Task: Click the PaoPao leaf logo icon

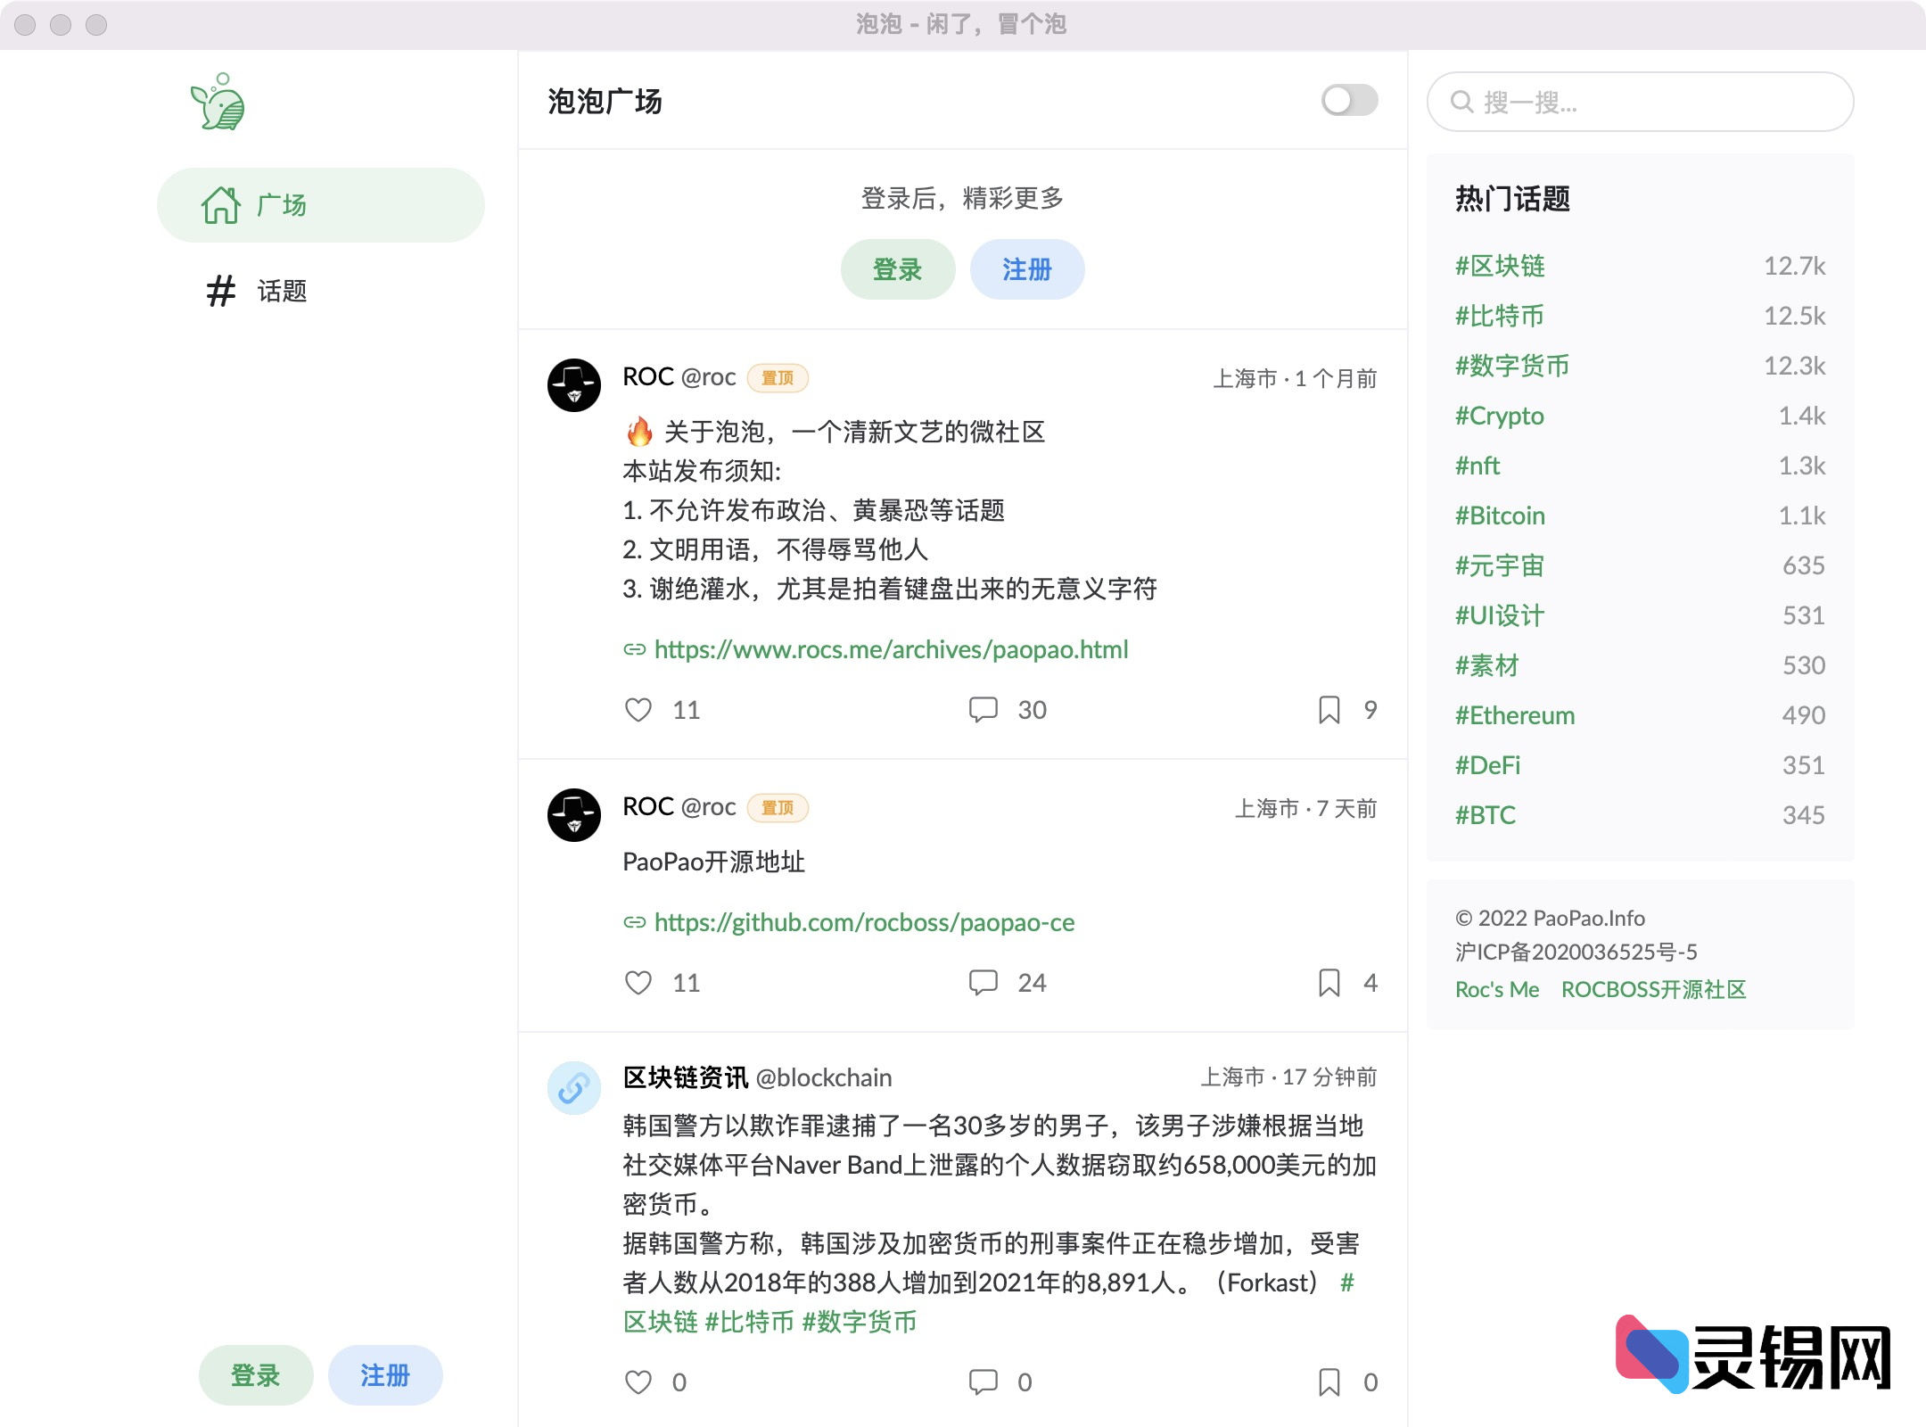Action: tap(217, 102)
